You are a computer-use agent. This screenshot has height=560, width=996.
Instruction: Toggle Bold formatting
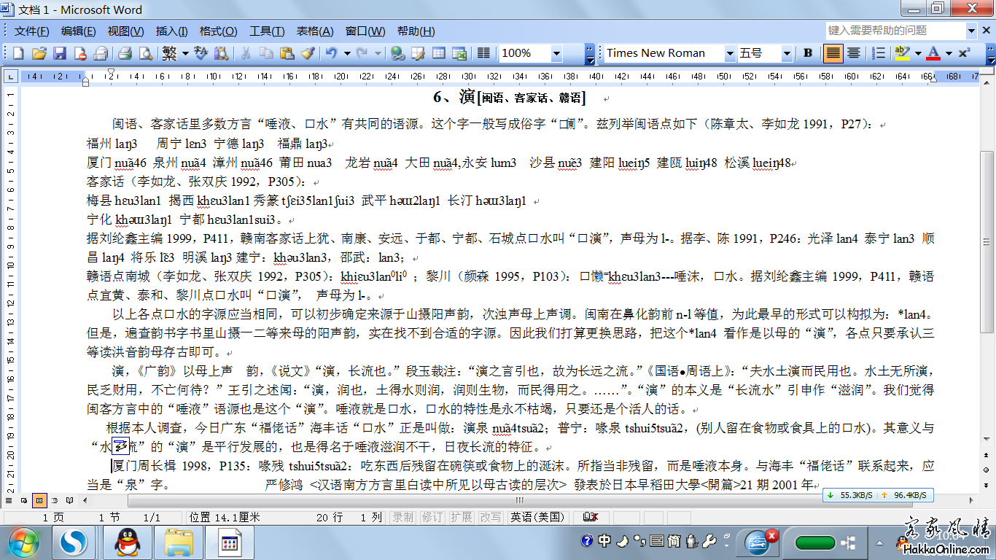tap(808, 53)
